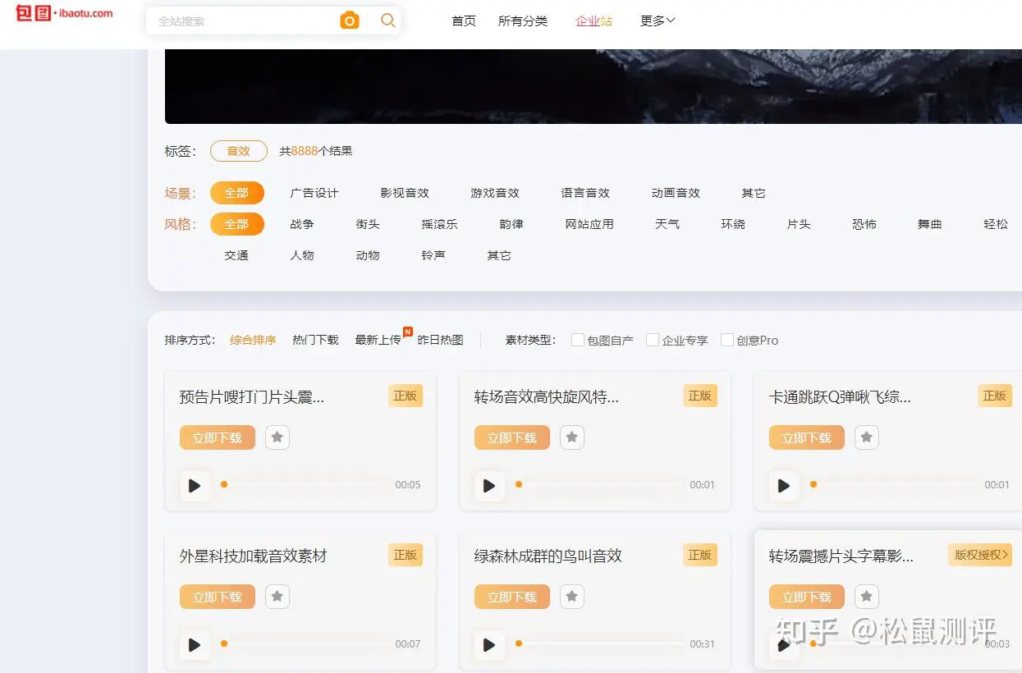
Task: Filter style by 战争
Action: (x=302, y=224)
